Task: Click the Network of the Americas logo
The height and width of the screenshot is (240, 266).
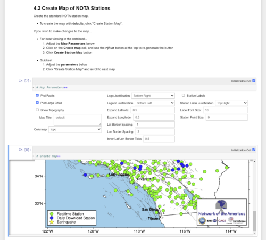Action: [222, 212]
